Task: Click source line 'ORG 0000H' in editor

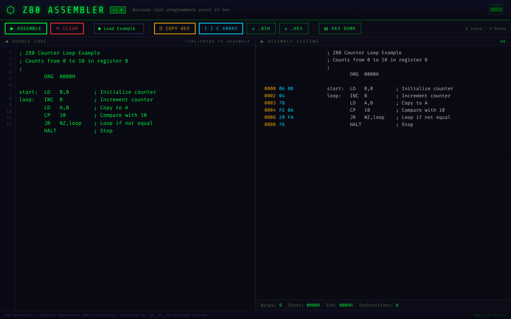Action: click(x=59, y=77)
